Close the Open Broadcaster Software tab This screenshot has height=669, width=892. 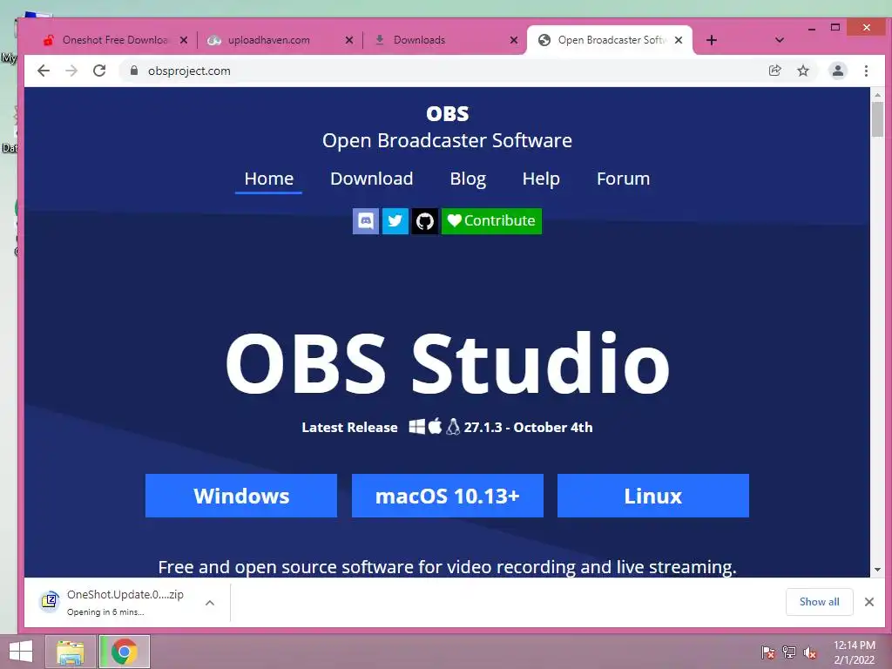click(x=678, y=40)
